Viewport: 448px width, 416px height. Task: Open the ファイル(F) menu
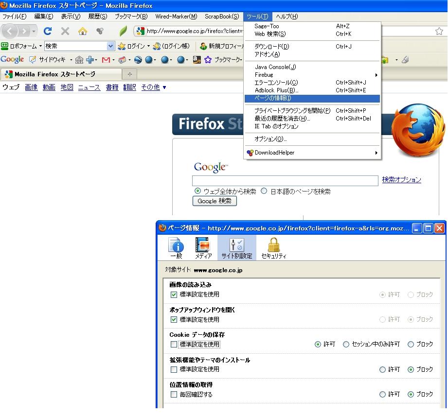[x=14, y=17]
